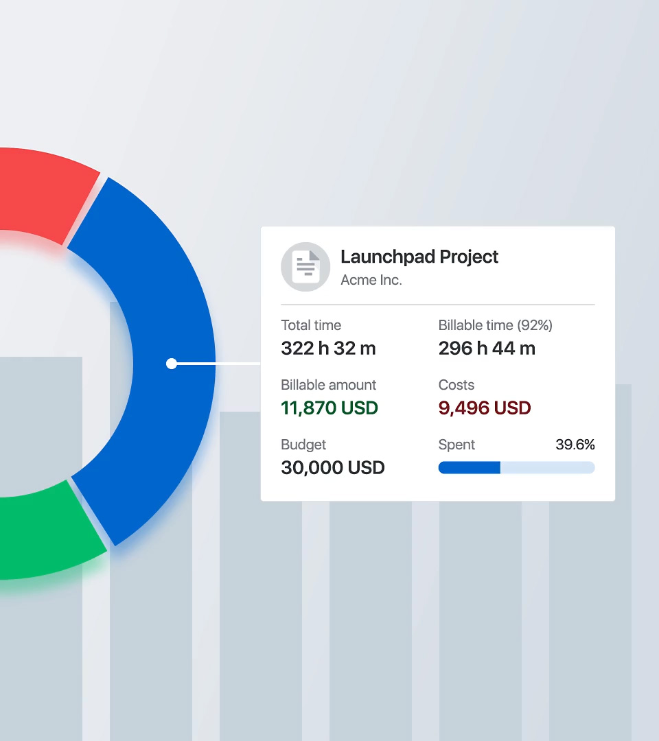Click the Spent progress bar
This screenshot has height=741, width=659.
coord(516,467)
